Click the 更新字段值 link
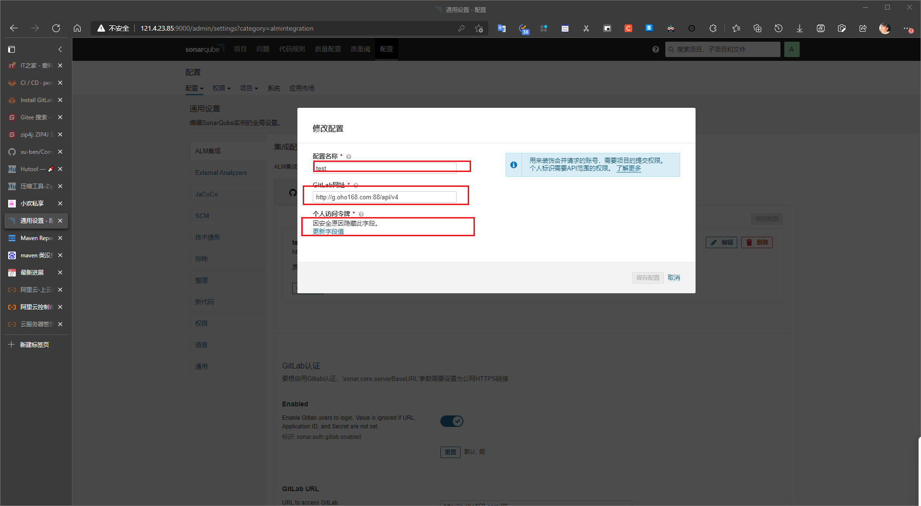The width and height of the screenshot is (921, 506). [x=328, y=231]
